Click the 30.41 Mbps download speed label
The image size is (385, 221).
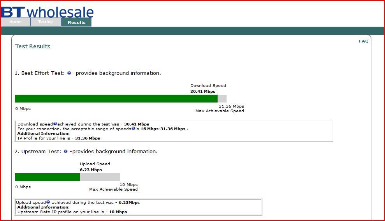tap(203, 92)
